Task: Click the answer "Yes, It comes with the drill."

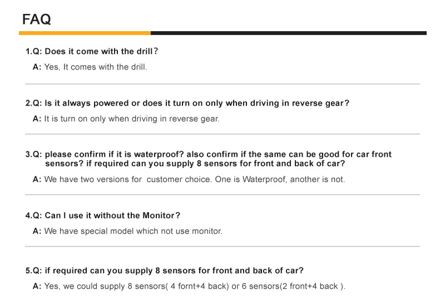Action: [96, 67]
